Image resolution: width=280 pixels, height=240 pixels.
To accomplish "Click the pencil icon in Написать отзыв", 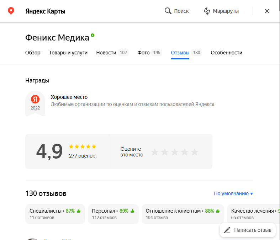I will [227, 230].
